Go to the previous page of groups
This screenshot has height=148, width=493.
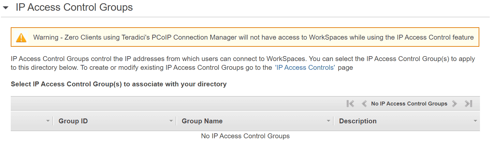(x=364, y=104)
